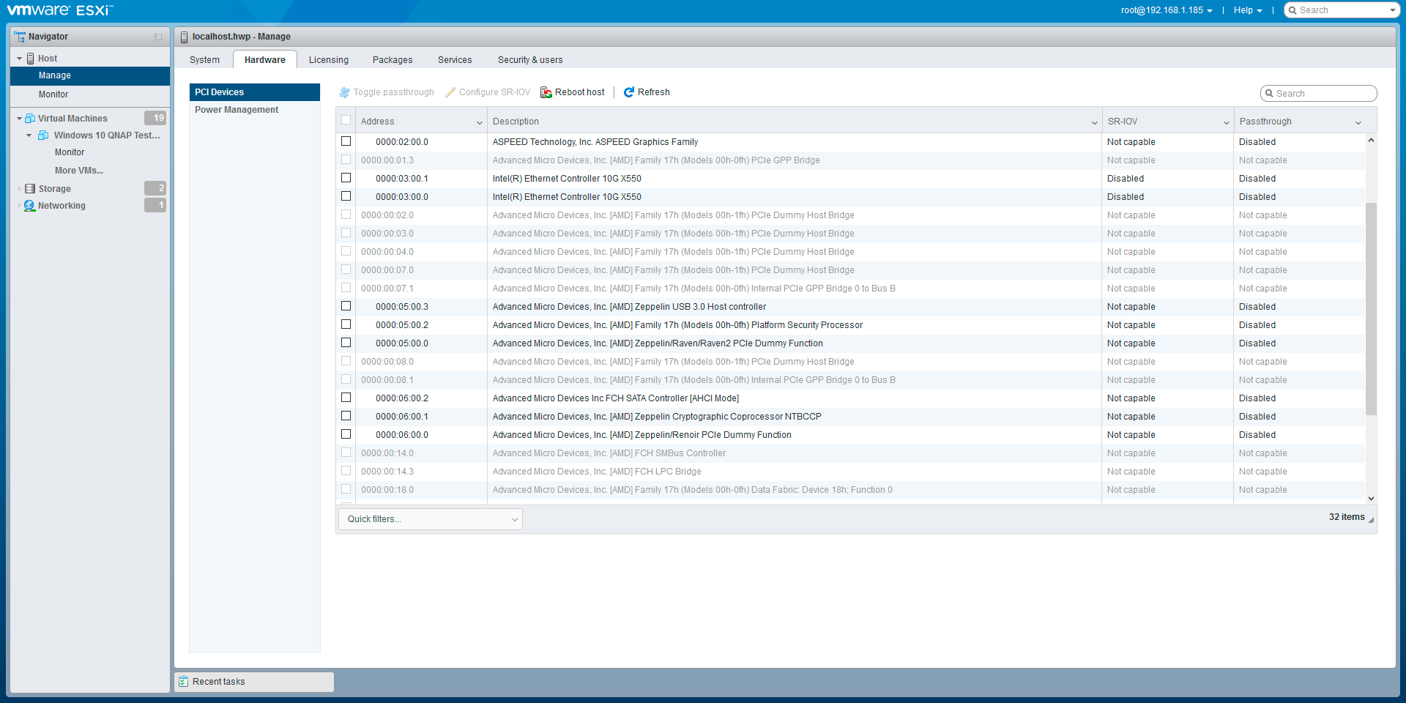The width and height of the screenshot is (1406, 703).
Task: Switch to the Security & users tab
Action: click(530, 60)
